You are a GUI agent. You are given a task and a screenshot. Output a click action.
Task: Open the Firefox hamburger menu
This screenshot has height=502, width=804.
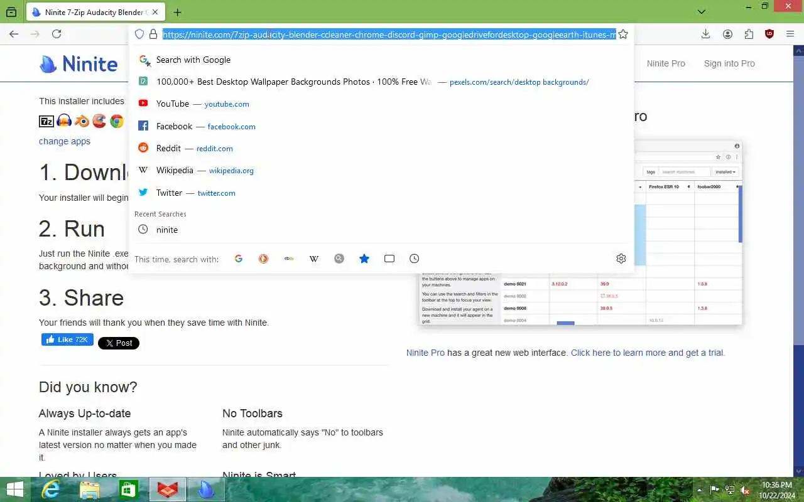(790, 34)
